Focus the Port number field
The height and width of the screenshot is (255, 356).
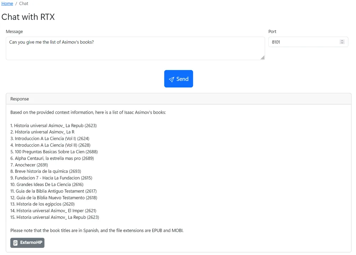coord(308,42)
